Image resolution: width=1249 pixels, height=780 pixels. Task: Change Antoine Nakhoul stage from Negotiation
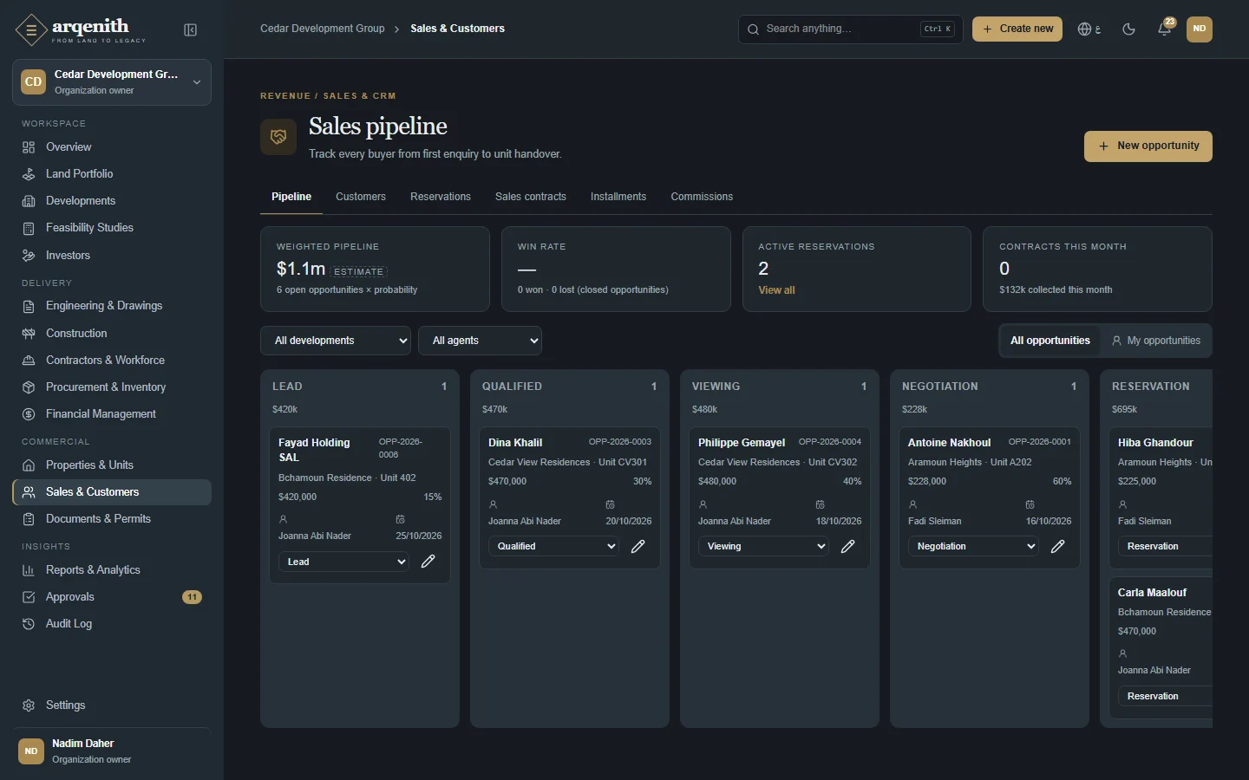[974, 546]
